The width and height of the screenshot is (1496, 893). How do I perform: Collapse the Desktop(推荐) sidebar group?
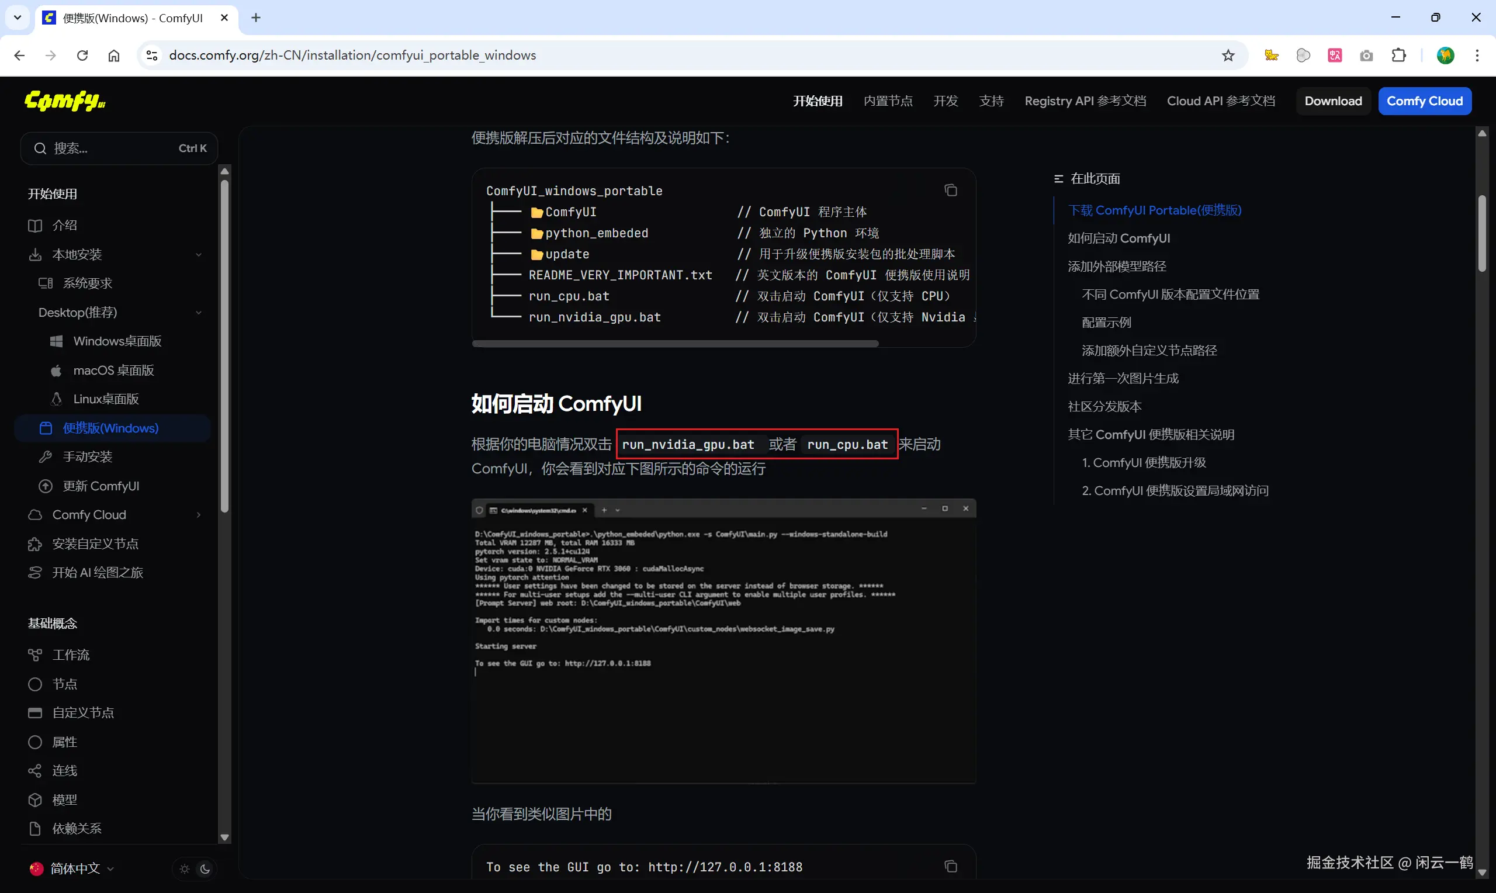[x=199, y=312]
